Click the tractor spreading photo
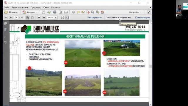The image size is (188, 106). pos(122,48)
